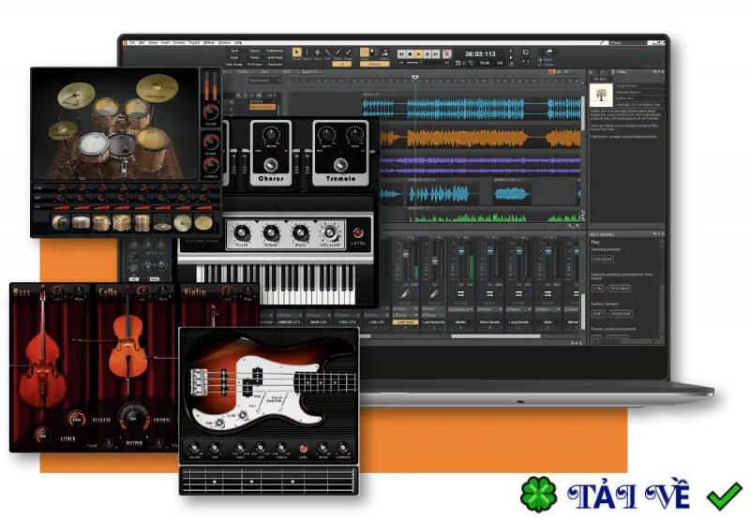Click the Volume knob on electric piano

click(x=330, y=233)
